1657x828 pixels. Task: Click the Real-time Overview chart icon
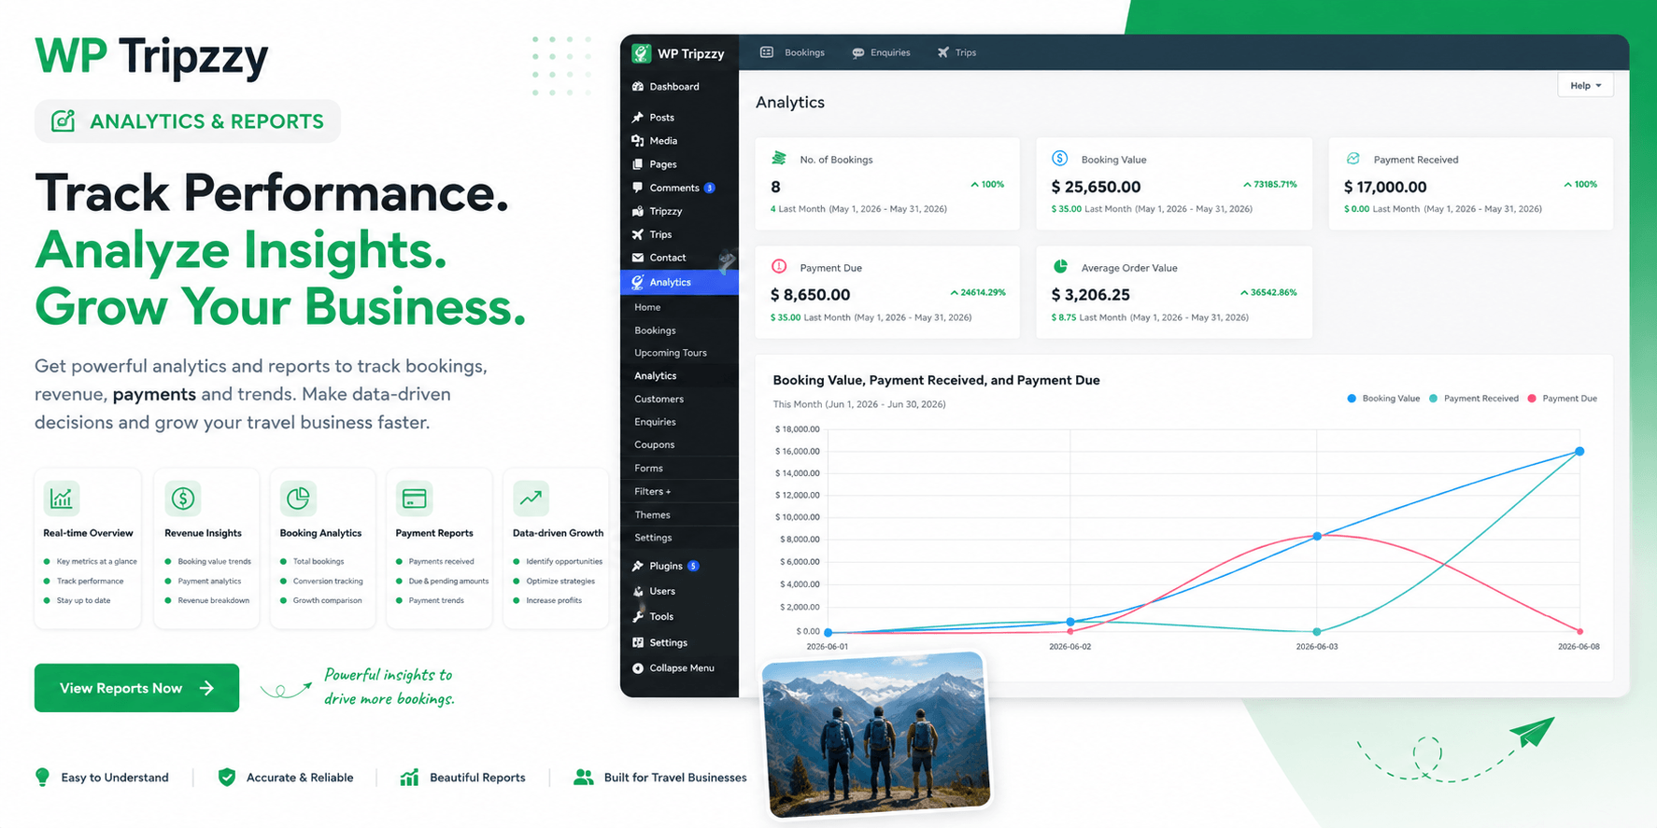point(62,498)
